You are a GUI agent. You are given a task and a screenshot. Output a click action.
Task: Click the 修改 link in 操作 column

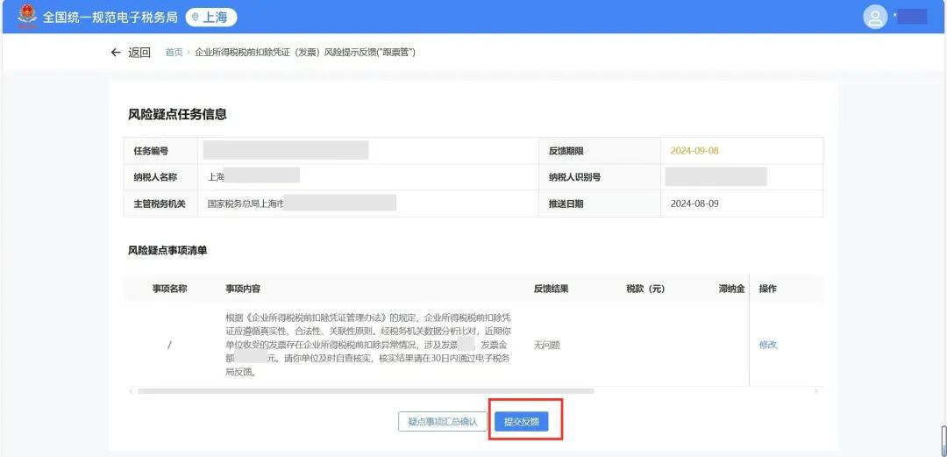(x=767, y=345)
